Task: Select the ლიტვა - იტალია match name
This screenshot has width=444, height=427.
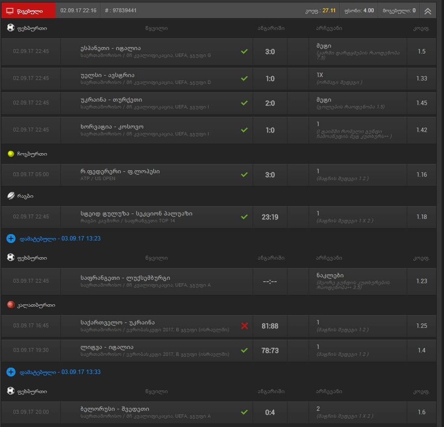Action: point(107,347)
